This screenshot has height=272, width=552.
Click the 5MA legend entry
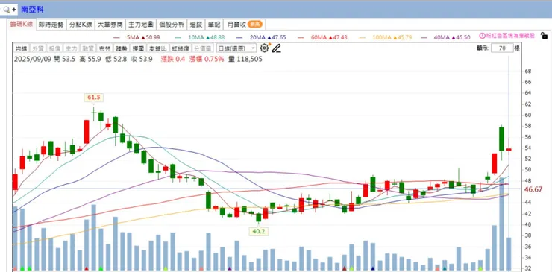tap(138, 37)
